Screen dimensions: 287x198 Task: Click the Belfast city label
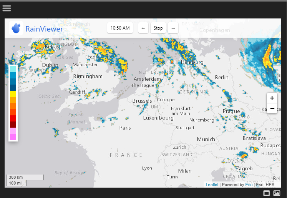pyautogui.click(x=53, y=47)
